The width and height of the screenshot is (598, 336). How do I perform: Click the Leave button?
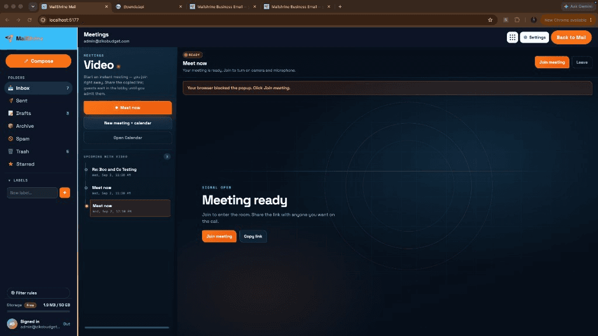[582, 62]
